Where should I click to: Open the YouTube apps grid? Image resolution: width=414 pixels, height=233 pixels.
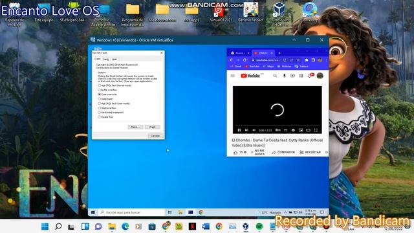pyautogui.click(x=301, y=76)
